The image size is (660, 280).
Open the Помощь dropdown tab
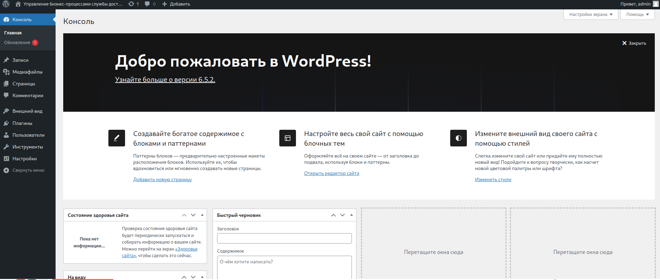pyautogui.click(x=637, y=14)
